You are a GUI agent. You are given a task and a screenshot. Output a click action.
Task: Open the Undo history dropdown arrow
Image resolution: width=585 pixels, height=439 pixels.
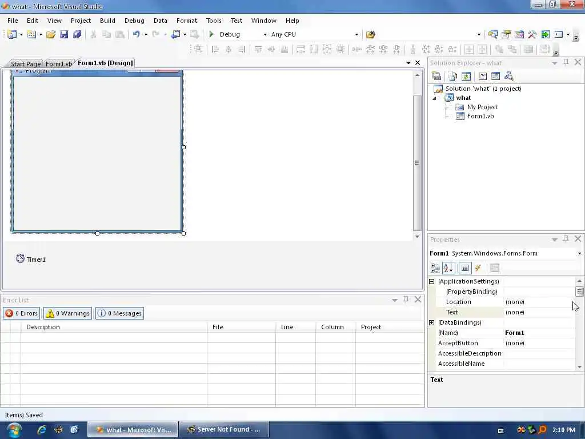(146, 34)
